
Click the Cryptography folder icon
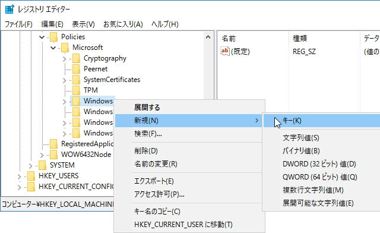(76, 58)
